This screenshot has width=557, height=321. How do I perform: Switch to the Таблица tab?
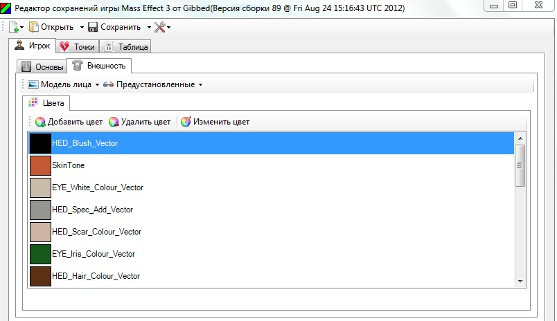[125, 46]
